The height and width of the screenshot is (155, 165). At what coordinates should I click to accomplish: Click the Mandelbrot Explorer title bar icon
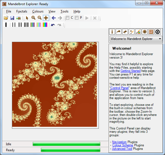tap(4, 4)
